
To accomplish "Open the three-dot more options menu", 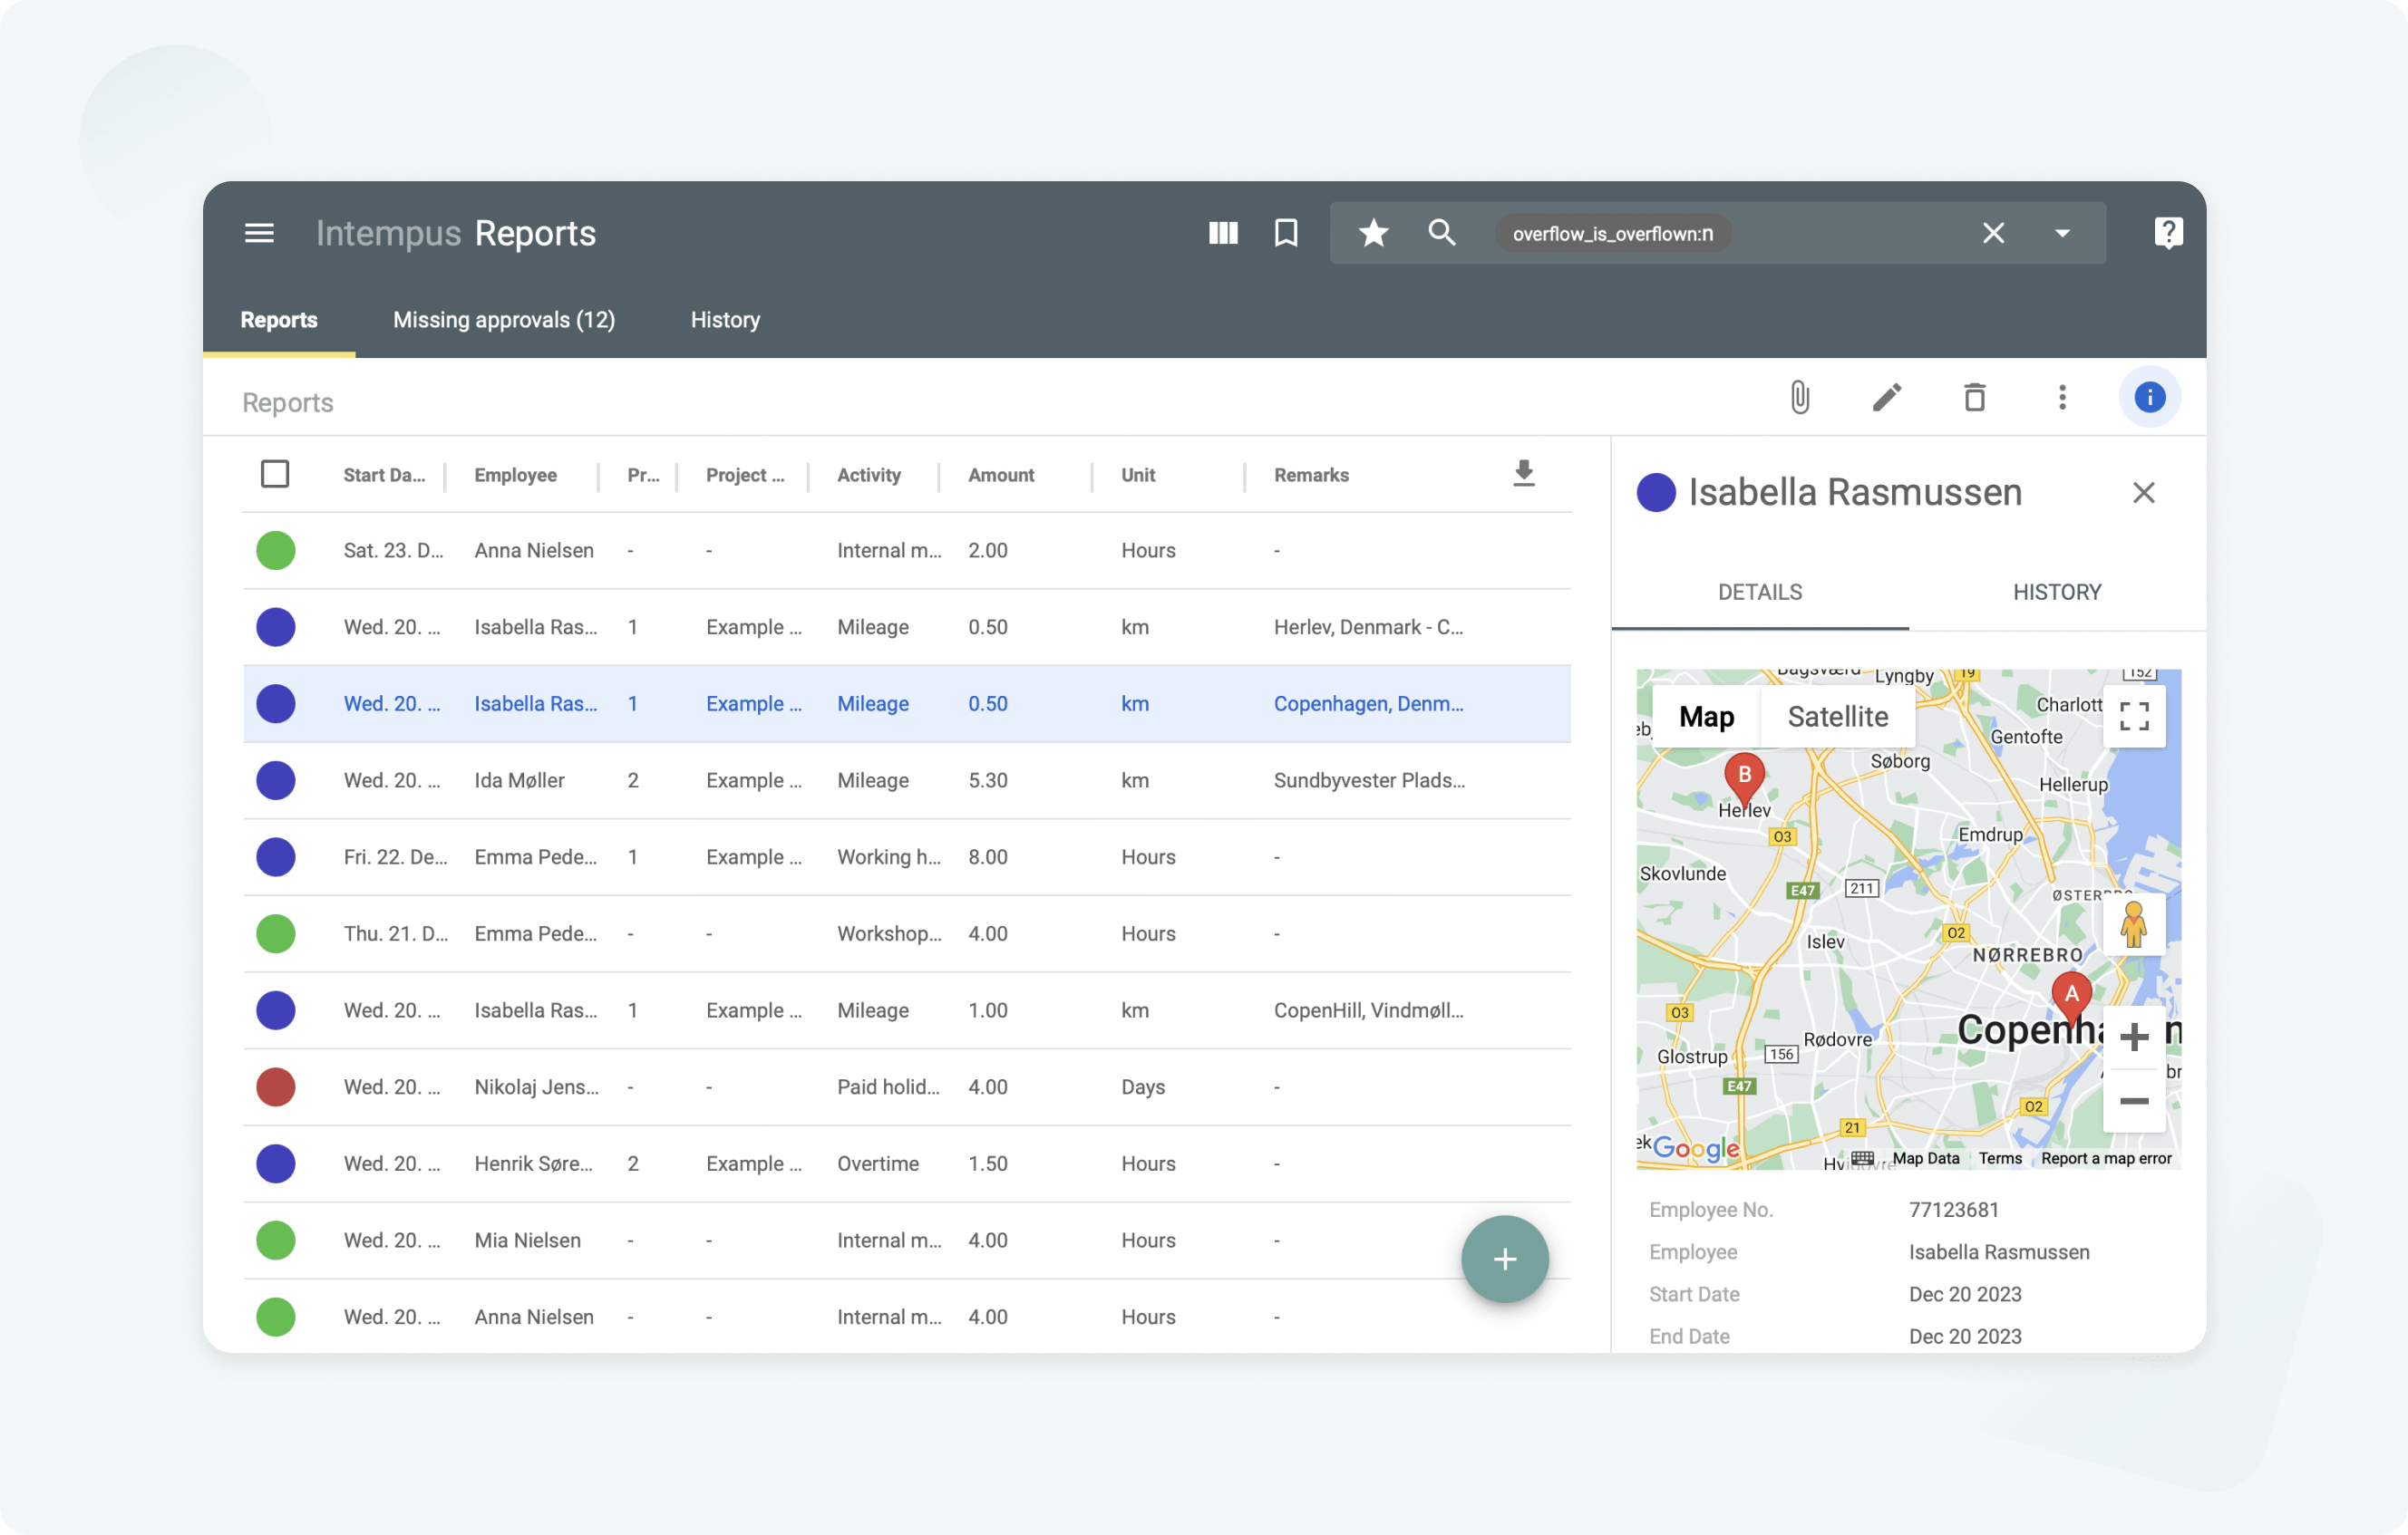I will (2062, 398).
